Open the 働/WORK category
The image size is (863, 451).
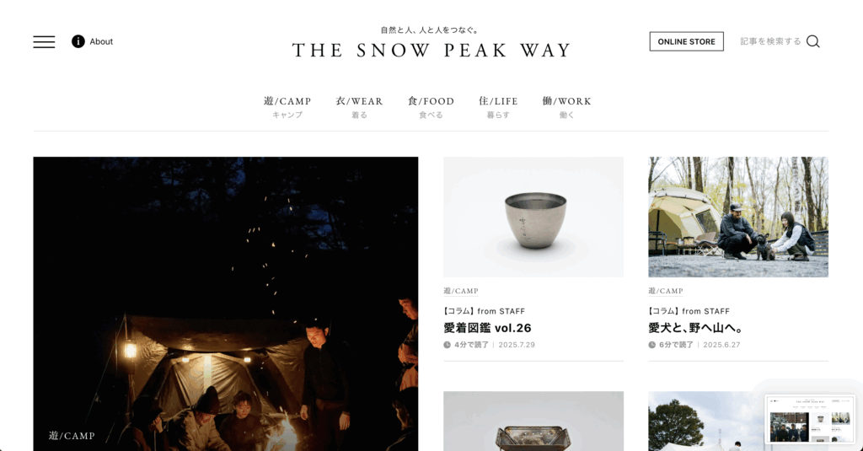point(566,107)
